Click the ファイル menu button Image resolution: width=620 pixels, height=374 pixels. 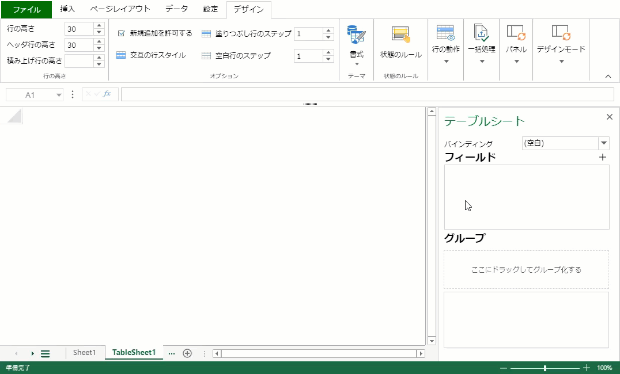(x=25, y=9)
